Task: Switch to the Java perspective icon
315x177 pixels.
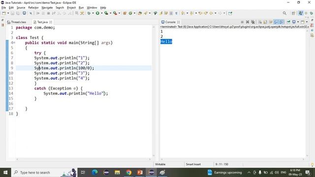Action: pos(301,13)
